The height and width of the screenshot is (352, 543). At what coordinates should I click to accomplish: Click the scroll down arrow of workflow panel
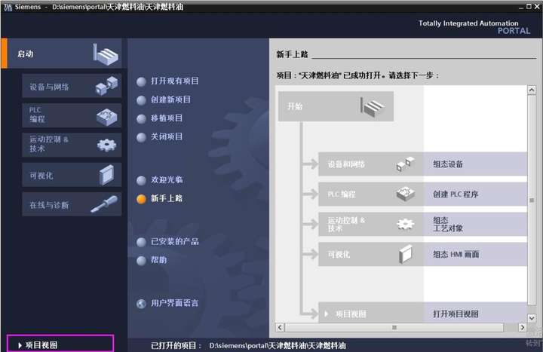532,317
